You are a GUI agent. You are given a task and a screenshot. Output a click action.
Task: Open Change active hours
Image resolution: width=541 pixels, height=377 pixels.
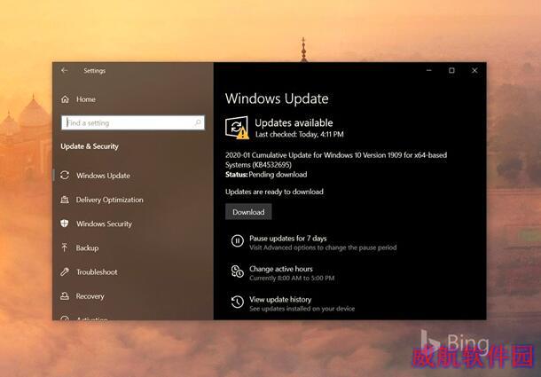tap(281, 269)
